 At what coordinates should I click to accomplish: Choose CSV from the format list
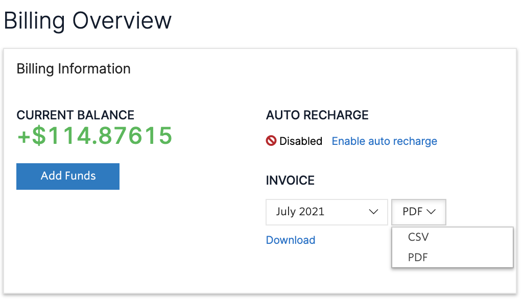coord(452,237)
